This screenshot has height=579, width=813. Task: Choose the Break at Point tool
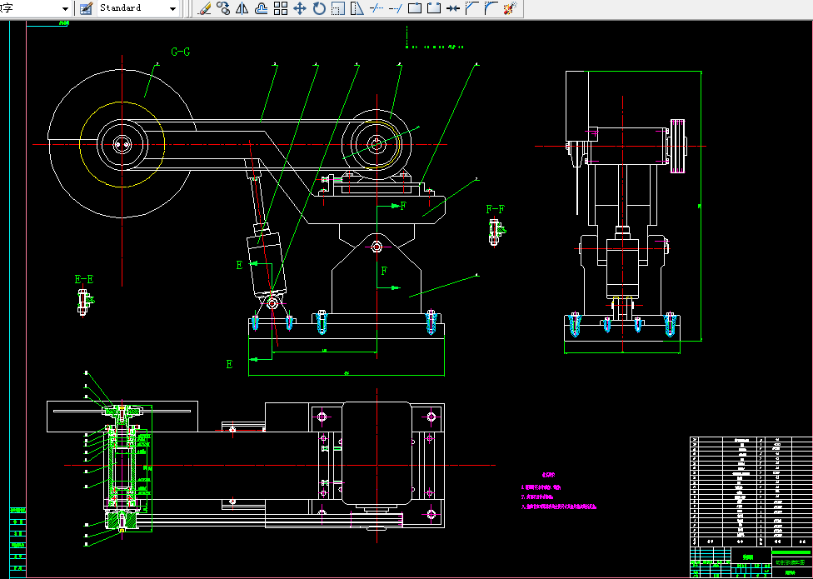pyautogui.click(x=415, y=8)
